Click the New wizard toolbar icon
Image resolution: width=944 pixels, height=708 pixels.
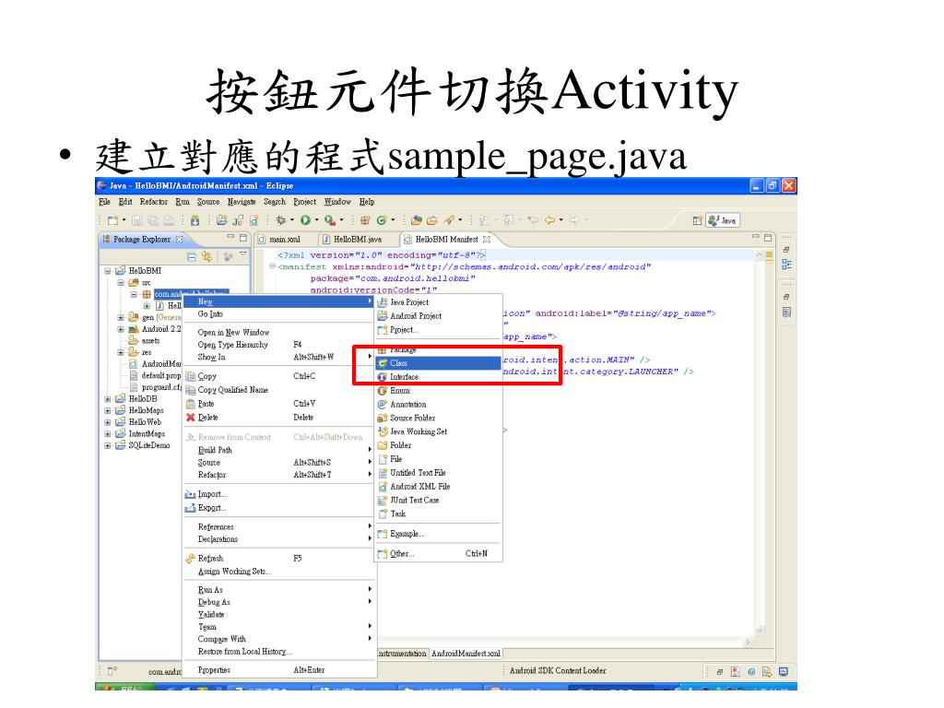(112, 220)
